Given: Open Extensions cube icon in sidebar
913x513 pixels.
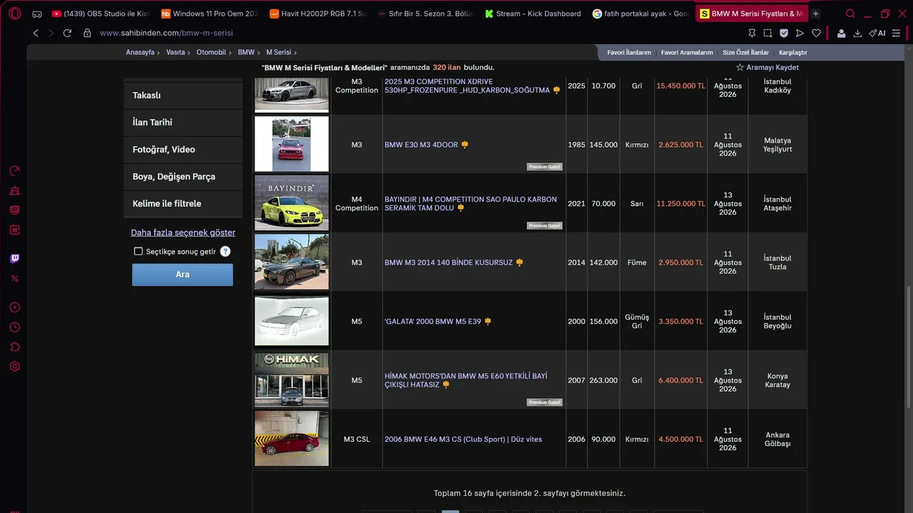Looking at the screenshot, I should click(x=14, y=347).
